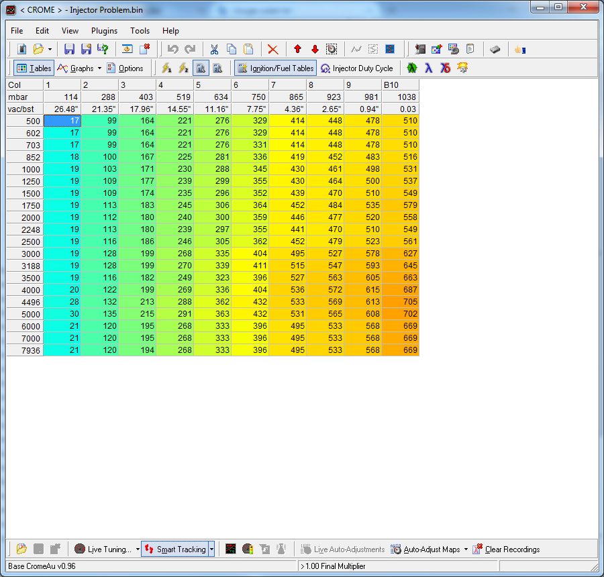Image resolution: width=604 pixels, height=577 pixels.
Task: Expand the Auto-Adjust Maps dropdown arrow
Action: [x=466, y=549]
